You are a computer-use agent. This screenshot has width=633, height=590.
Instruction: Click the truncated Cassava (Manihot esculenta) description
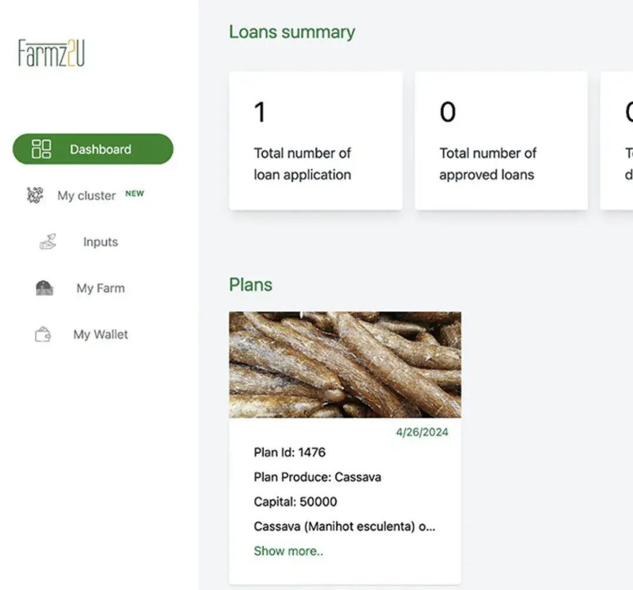click(x=344, y=526)
